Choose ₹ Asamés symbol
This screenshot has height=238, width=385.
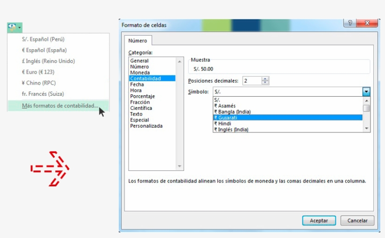[288, 106]
